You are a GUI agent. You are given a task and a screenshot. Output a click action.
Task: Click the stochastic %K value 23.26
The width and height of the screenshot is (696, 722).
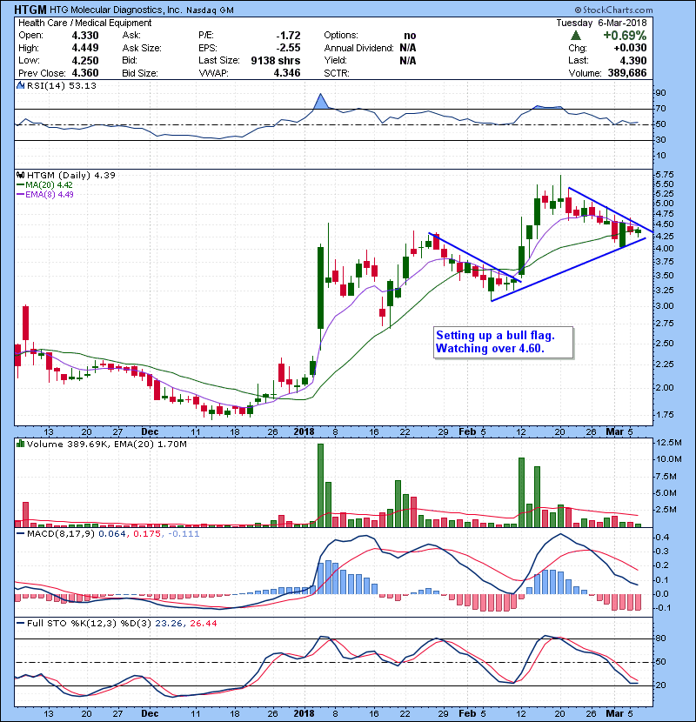[x=169, y=624]
